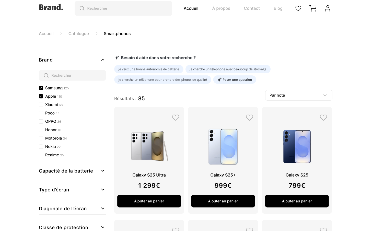The height and width of the screenshot is (231, 372).
Task: Add Galaxy S25 Ultra to favorites
Action: [x=176, y=118]
